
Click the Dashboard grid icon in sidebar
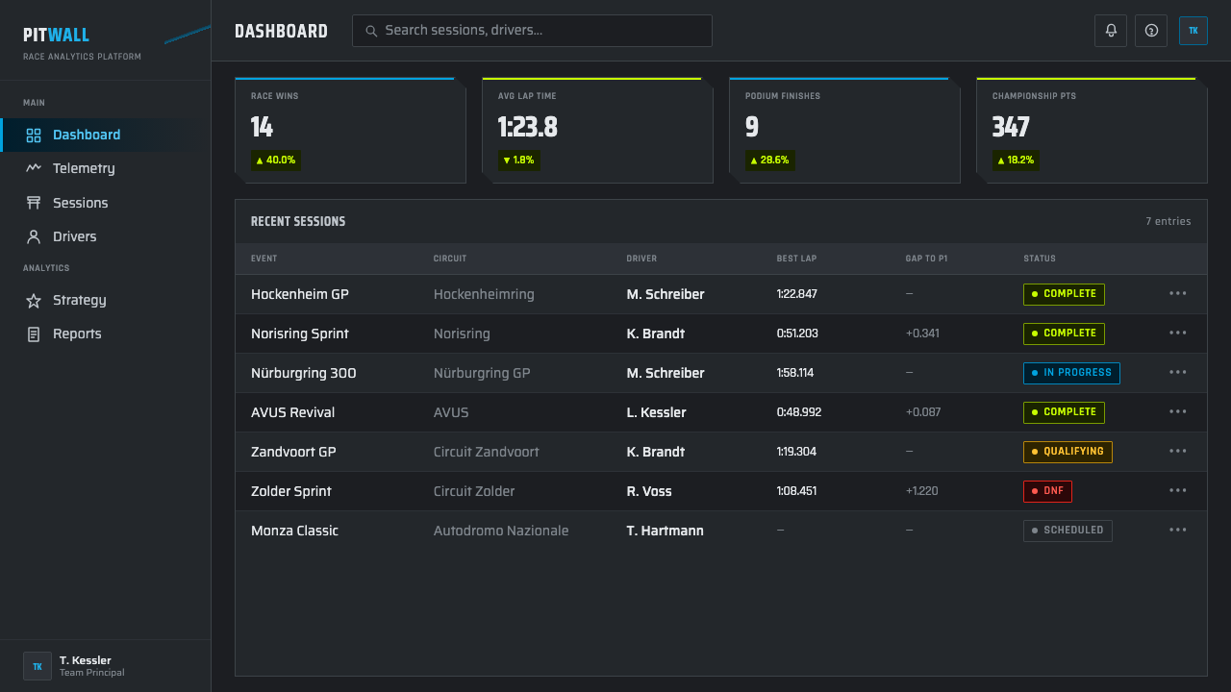34,136
